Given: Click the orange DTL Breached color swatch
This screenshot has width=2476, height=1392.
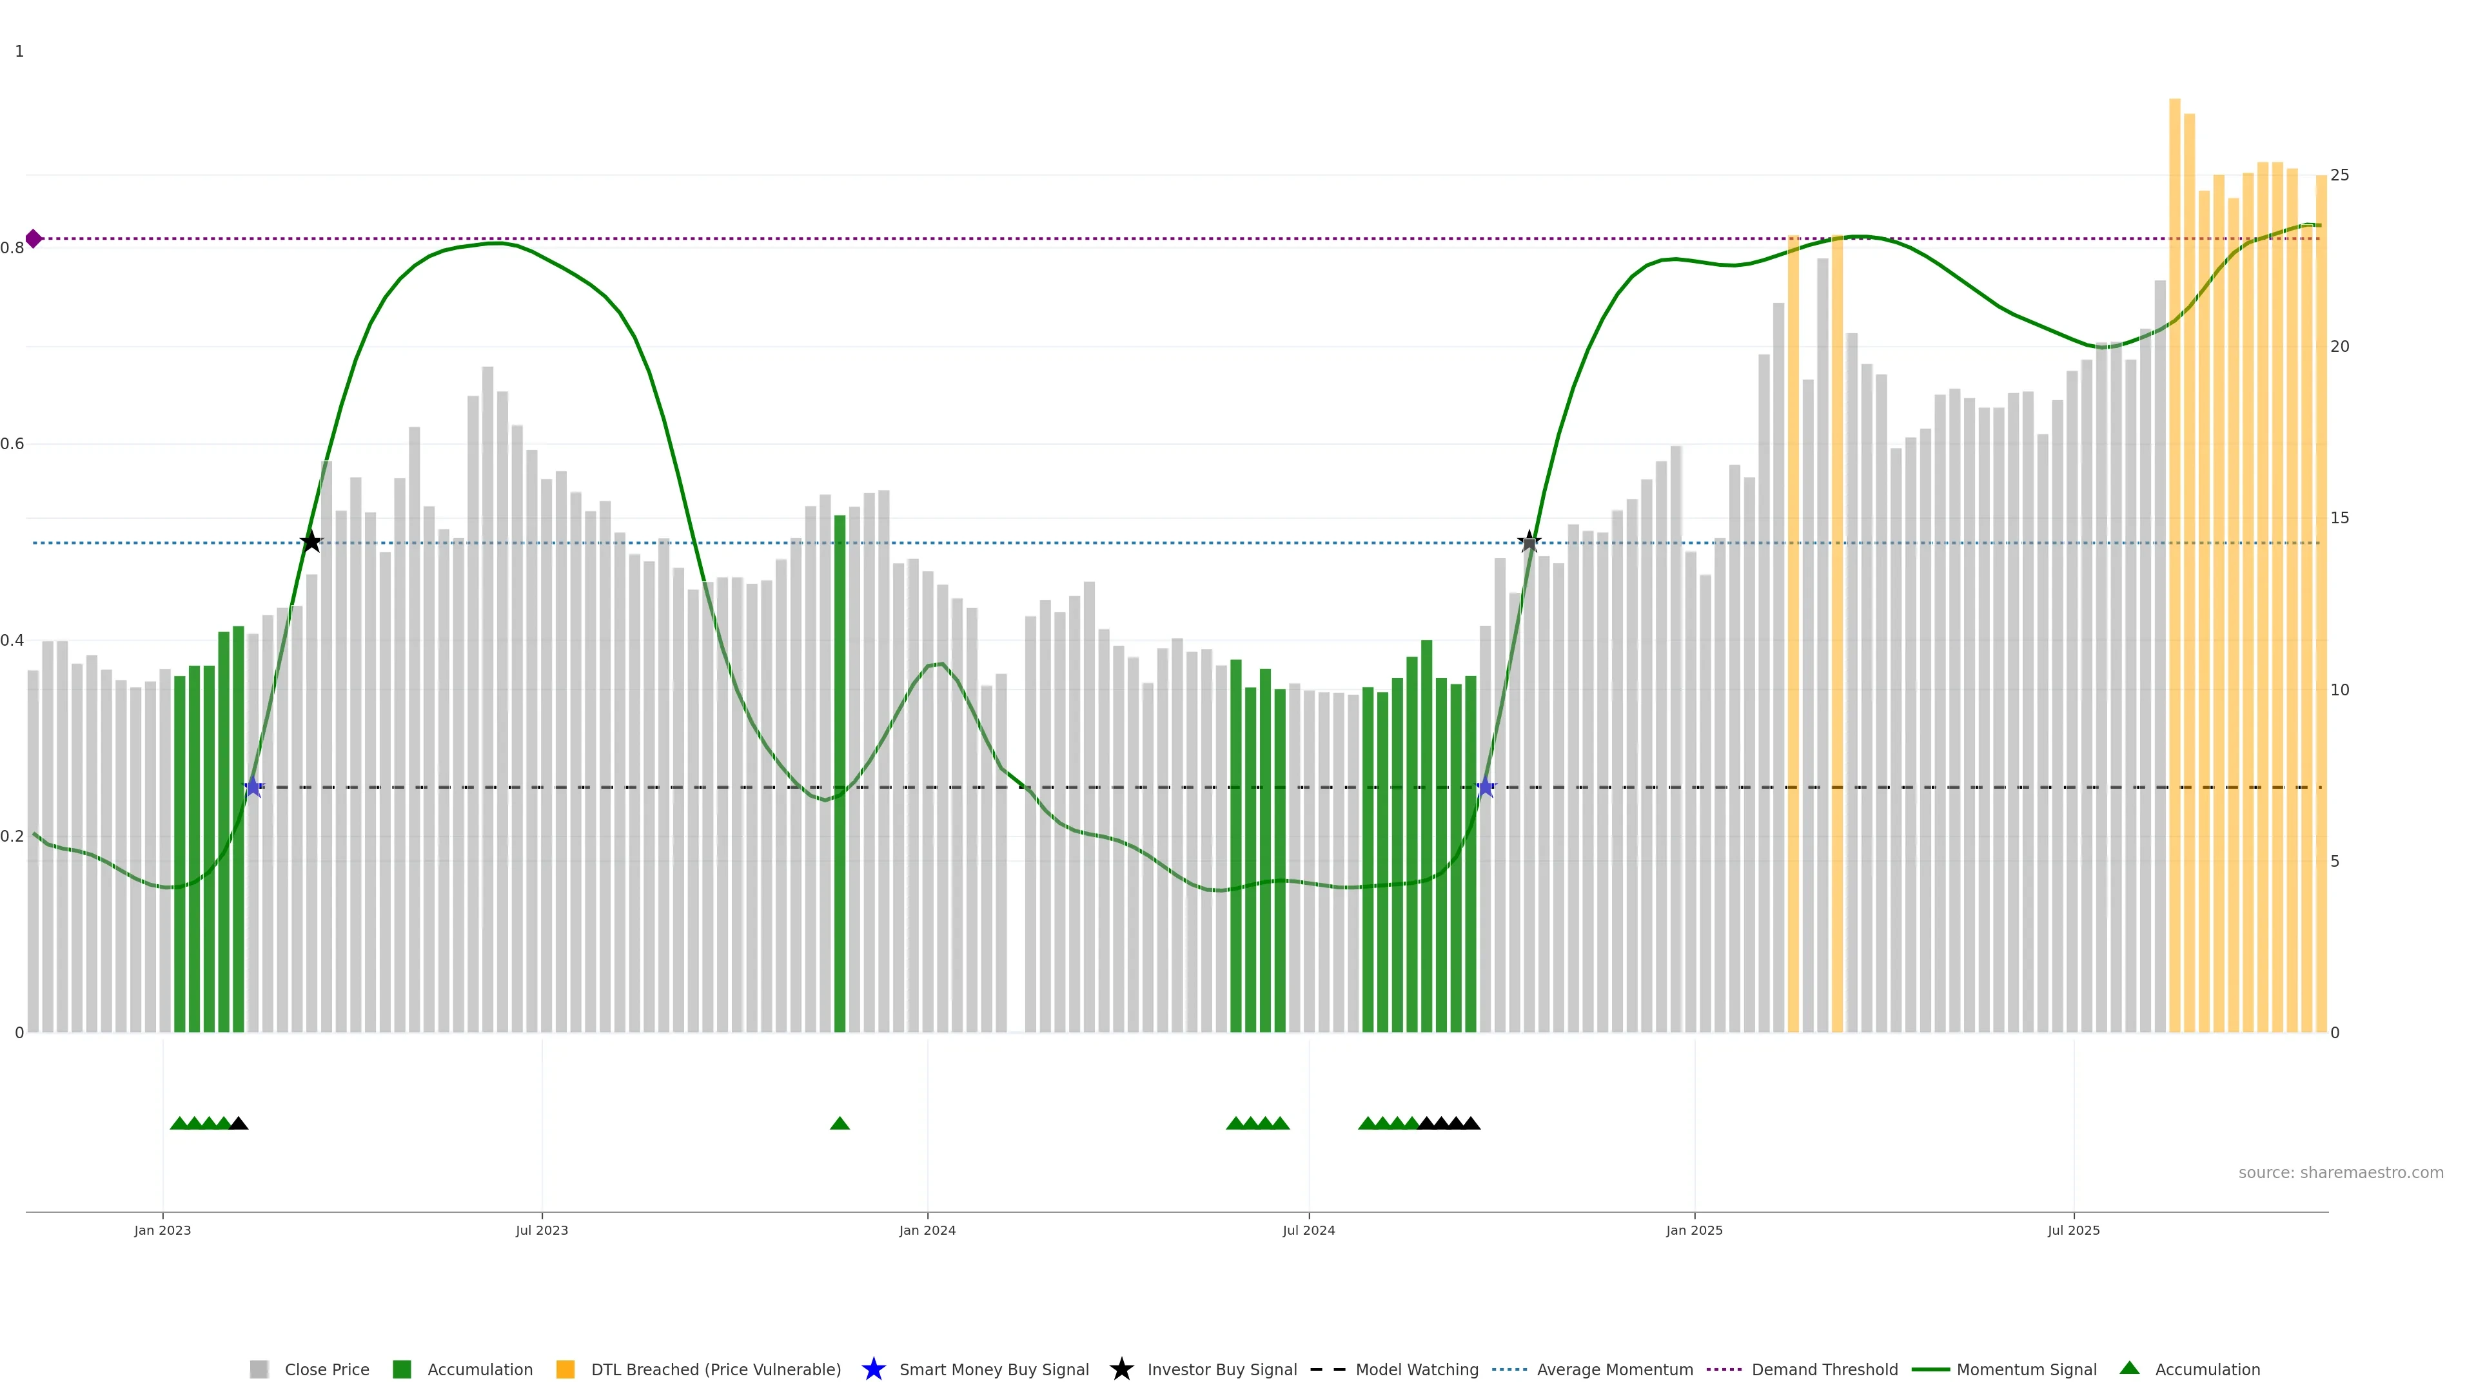Looking at the screenshot, I should [565, 1369].
